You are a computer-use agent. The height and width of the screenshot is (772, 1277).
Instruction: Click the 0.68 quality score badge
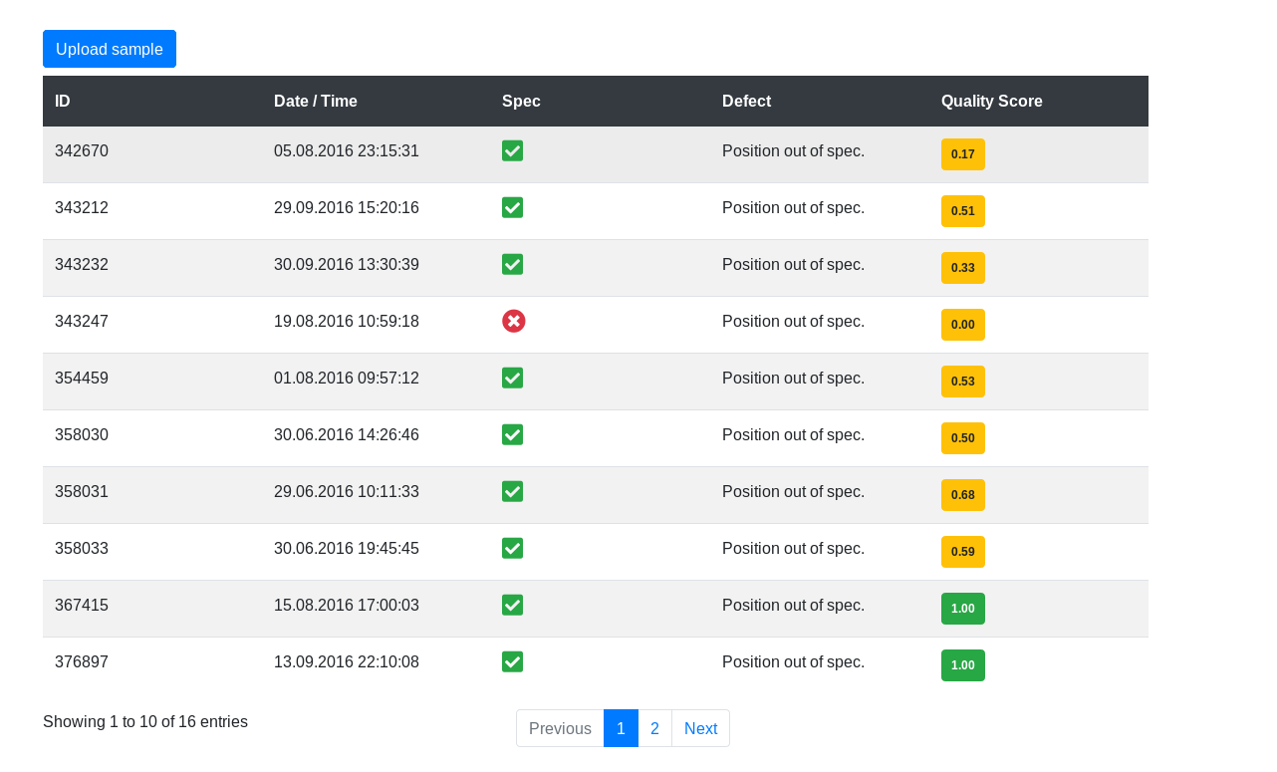tap(963, 495)
